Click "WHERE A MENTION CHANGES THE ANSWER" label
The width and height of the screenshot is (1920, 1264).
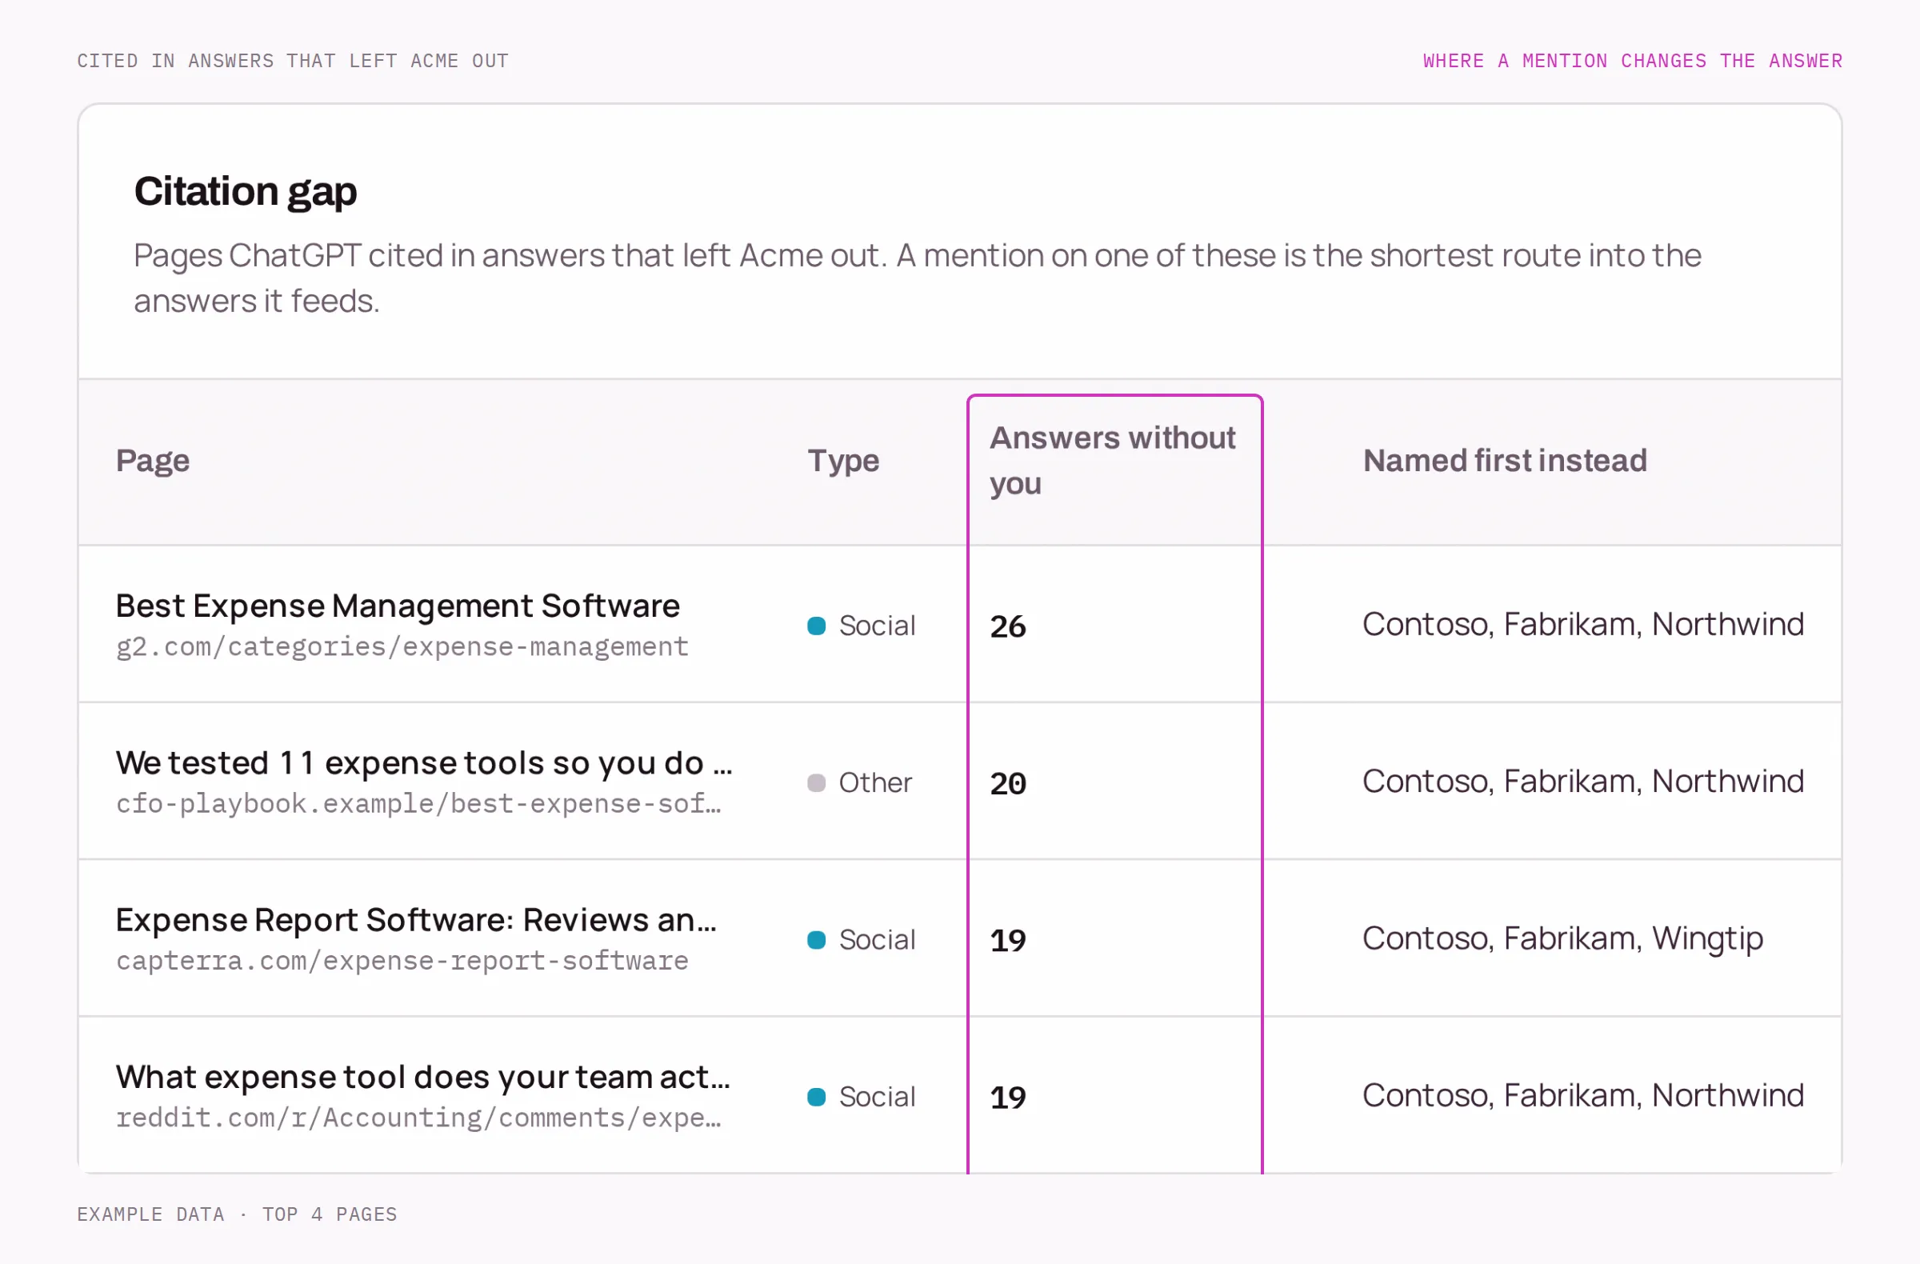[1633, 62]
